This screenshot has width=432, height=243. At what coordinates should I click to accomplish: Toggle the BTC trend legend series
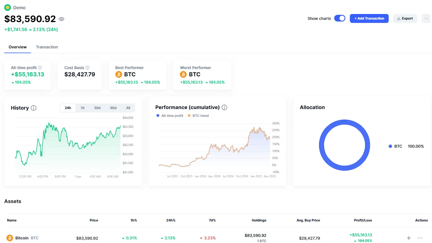tap(198, 116)
